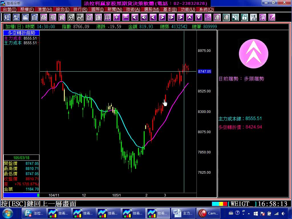Click the up arrow toolbar button

(x=190, y=17)
